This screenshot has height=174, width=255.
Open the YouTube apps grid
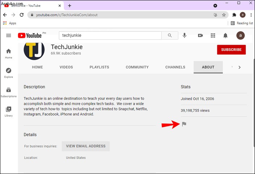click(x=213, y=35)
